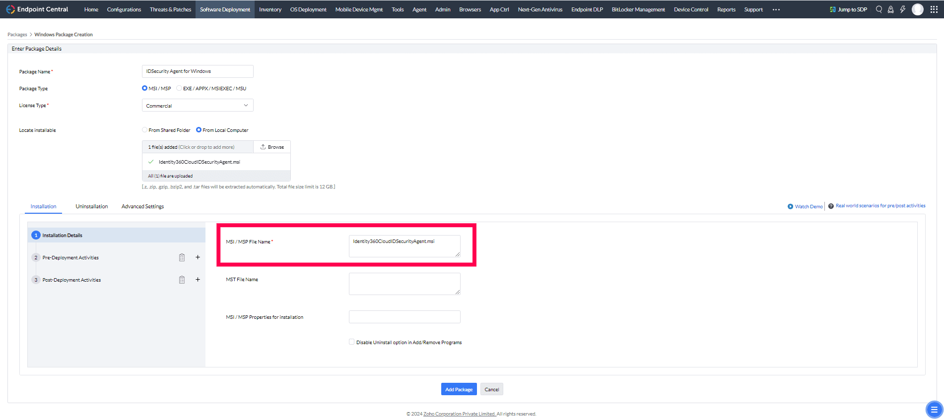The height and width of the screenshot is (419, 944).
Task: Show more navigation items via ellipsis
Action: pos(776,9)
